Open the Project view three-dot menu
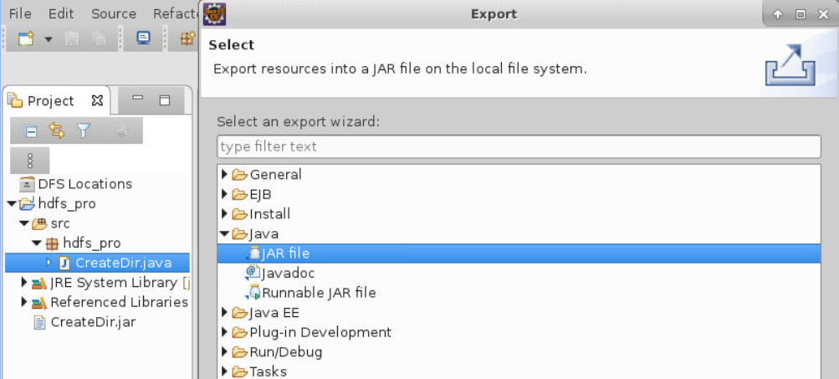839x379 pixels. click(30, 160)
